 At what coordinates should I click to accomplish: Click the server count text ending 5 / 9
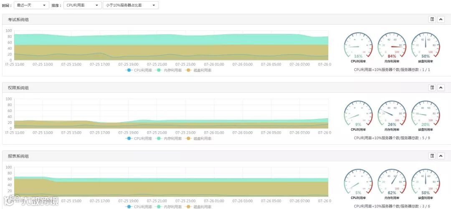click(x=392, y=138)
